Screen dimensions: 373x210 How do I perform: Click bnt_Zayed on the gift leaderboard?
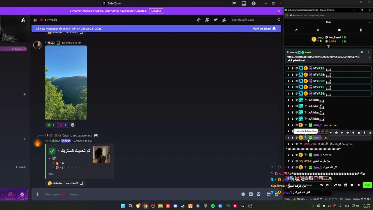(335, 37)
